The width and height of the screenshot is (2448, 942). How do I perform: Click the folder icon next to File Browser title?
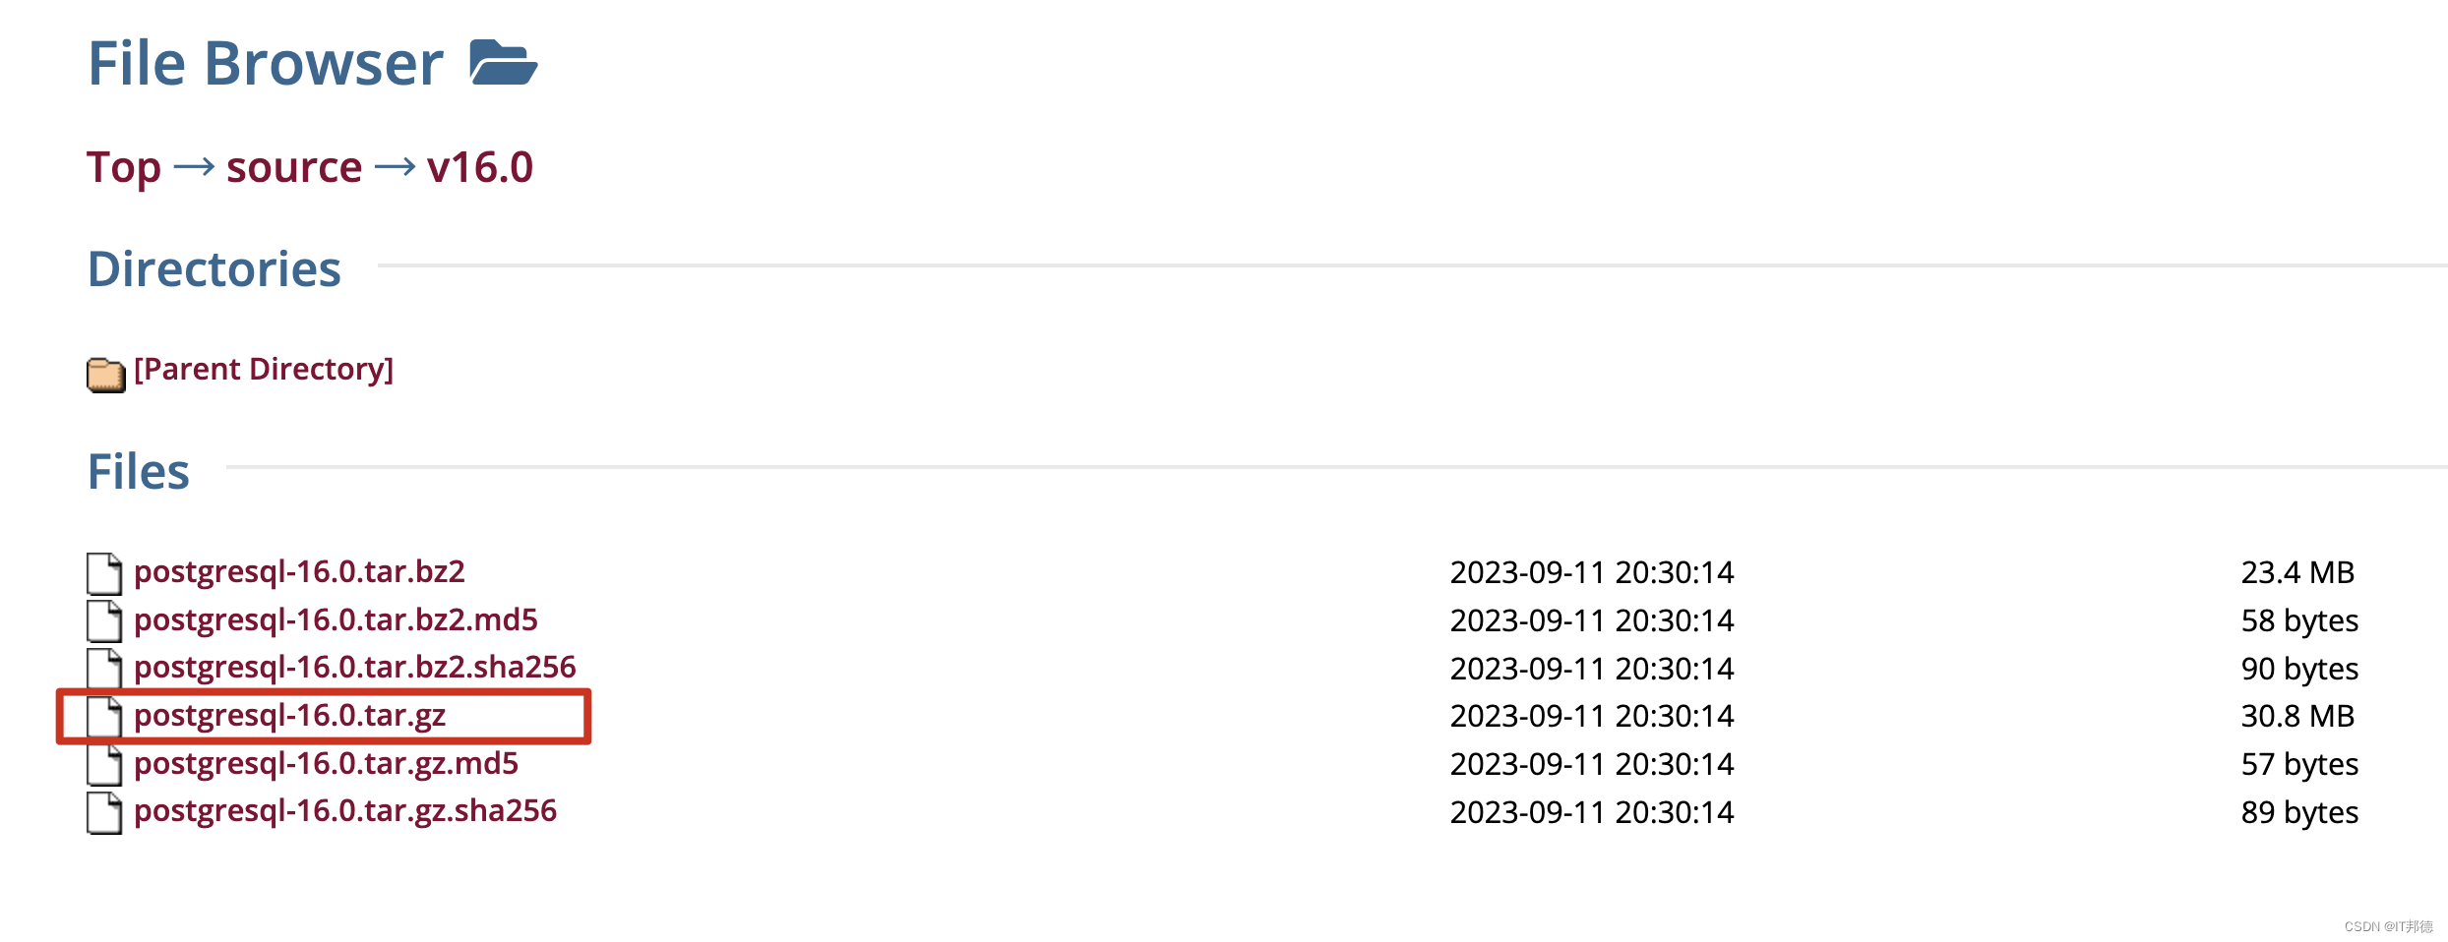pos(502,62)
